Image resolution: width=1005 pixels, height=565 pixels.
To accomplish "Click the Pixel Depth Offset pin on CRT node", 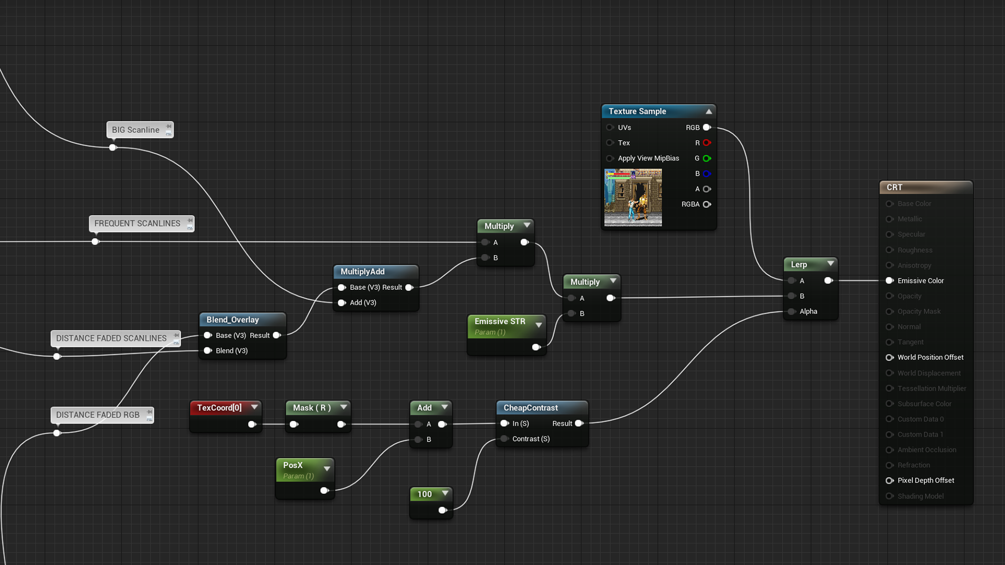I will click(x=889, y=480).
